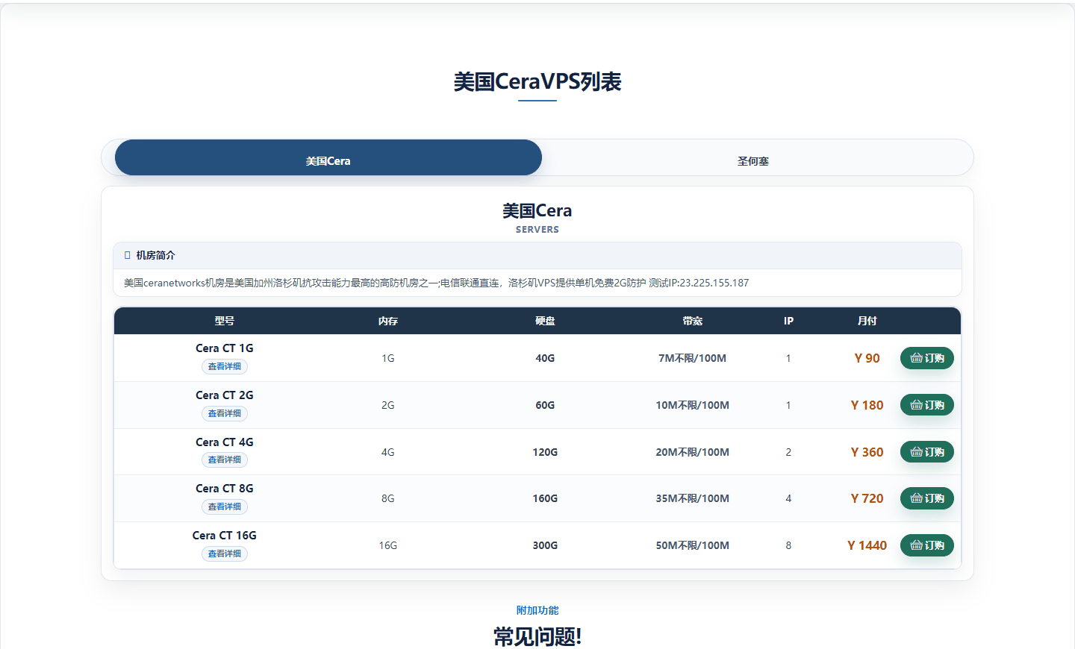Click the Cera CT 4G model name
The width and height of the screenshot is (1075, 649).
click(x=225, y=442)
